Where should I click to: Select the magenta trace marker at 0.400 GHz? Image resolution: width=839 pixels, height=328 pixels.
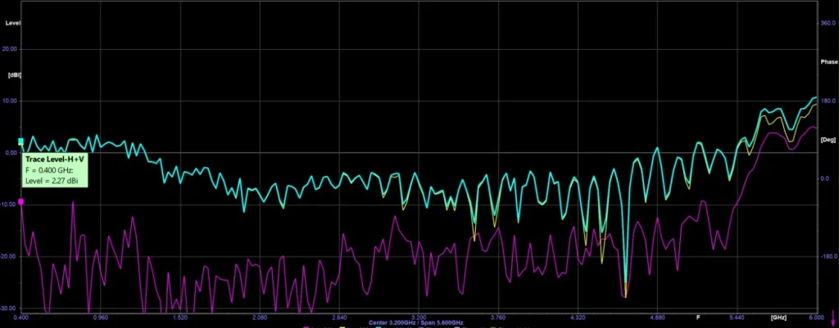20,201
